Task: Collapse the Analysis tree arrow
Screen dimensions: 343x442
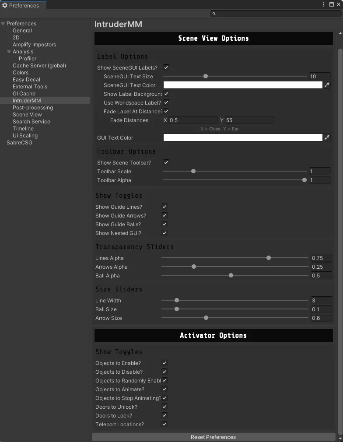Action: click(9, 52)
